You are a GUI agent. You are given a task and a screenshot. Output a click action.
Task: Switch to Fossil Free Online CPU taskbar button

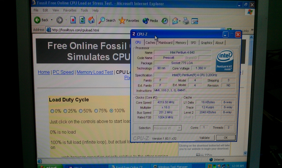129,167
